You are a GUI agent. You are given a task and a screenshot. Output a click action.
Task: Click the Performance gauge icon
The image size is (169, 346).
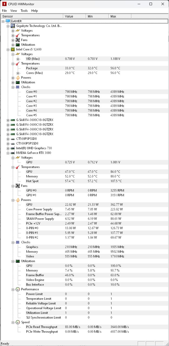point(18,289)
